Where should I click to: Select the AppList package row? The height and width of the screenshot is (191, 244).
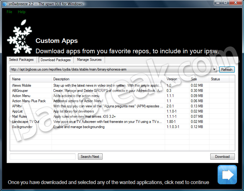(122, 111)
